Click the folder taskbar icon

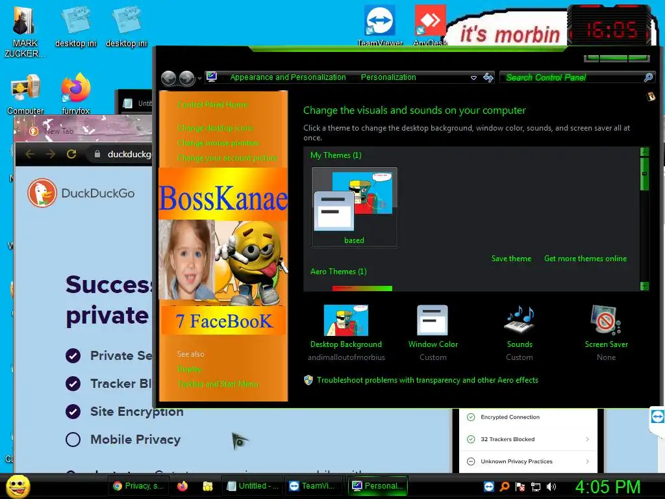tap(207, 486)
